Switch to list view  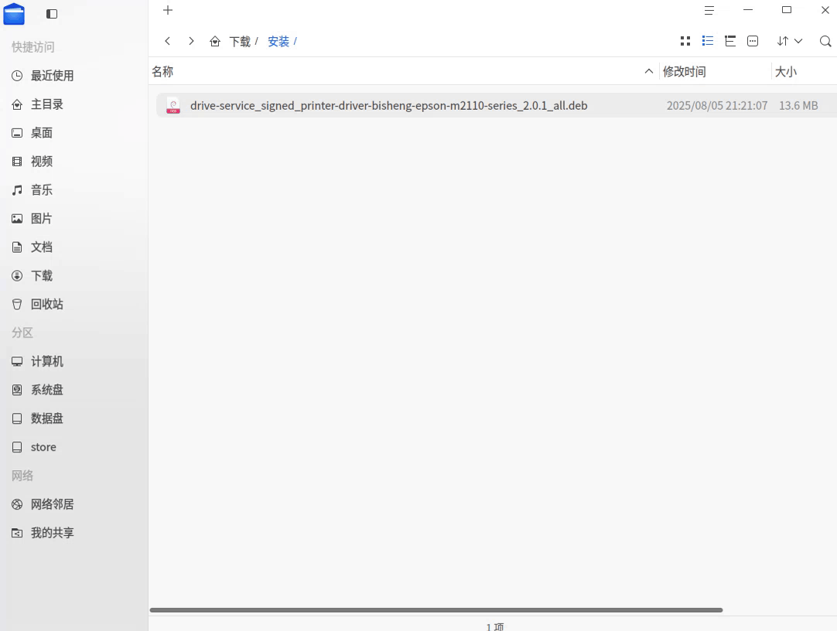pyautogui.click(x=708, y=41)
